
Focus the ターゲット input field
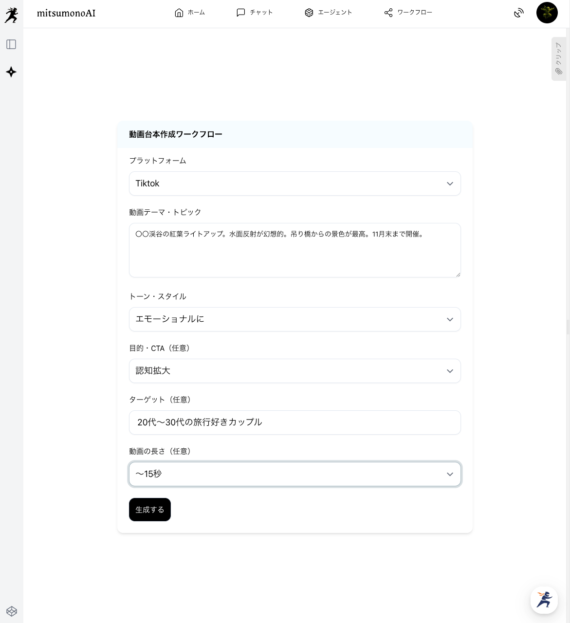[x=294, y=422]
